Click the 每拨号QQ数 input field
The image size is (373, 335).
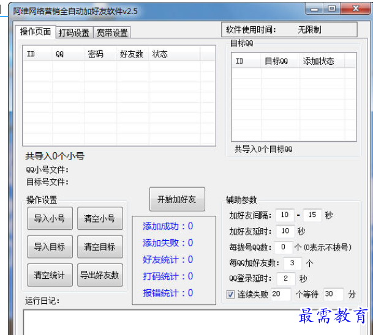(284, 247)
